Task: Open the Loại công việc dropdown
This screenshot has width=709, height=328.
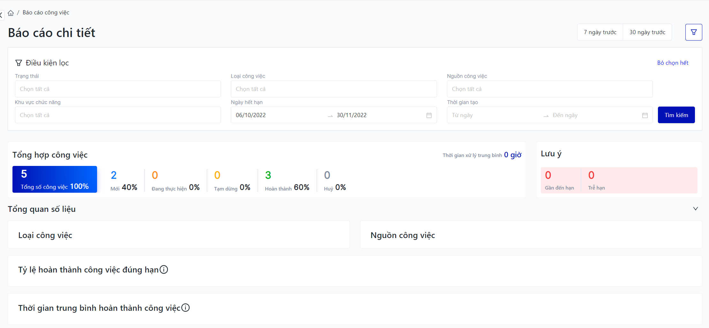Action: pyautogui.click(x=334, y=89)
